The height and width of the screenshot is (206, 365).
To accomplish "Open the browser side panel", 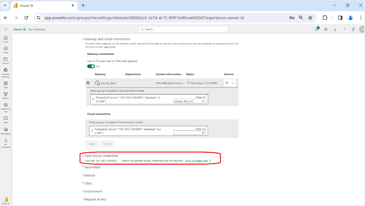I will (340, 18).
